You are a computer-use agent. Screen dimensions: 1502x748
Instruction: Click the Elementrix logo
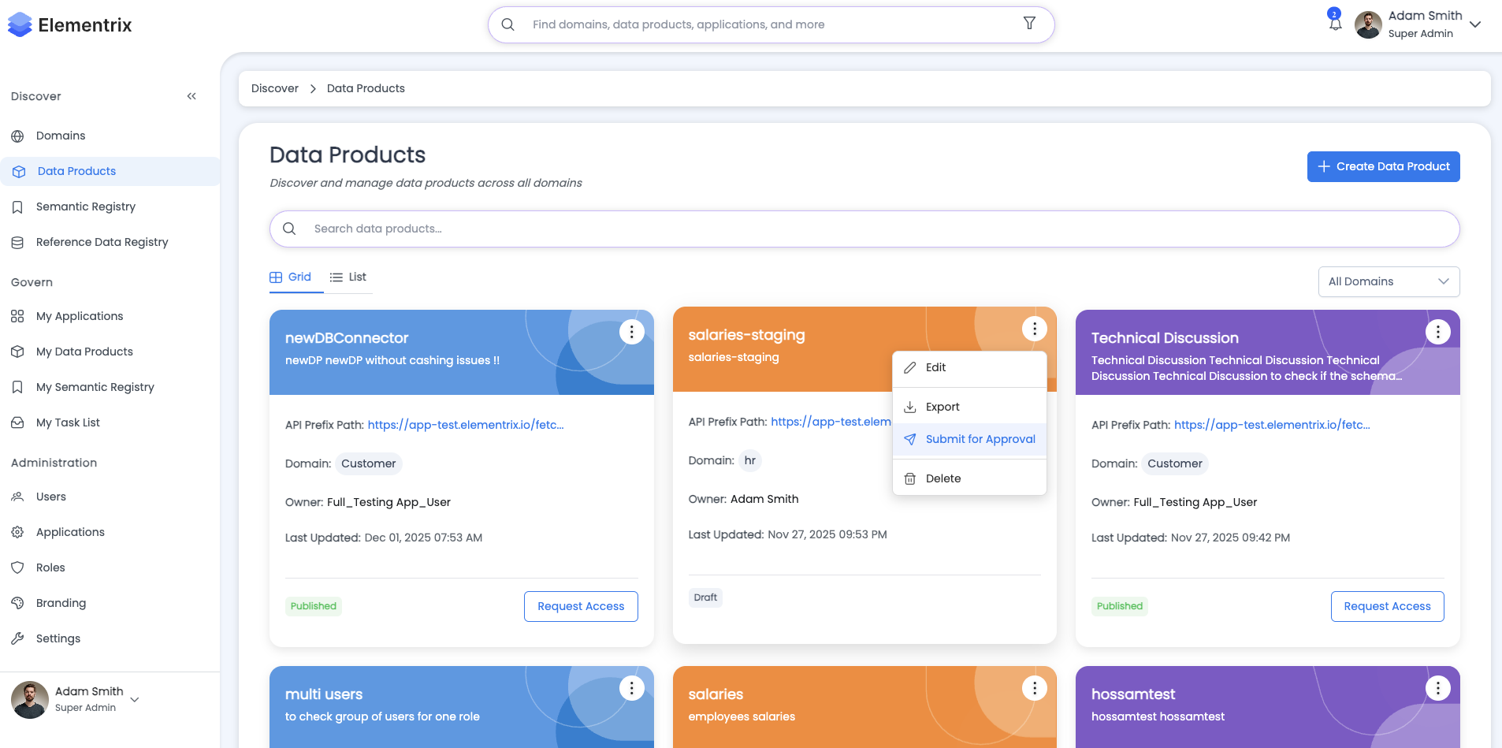(69, 25)
